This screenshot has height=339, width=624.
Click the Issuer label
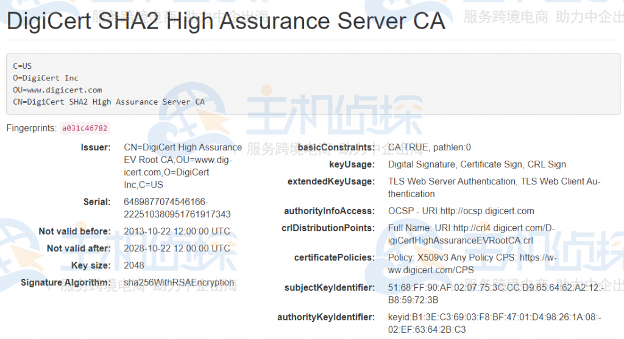(96, 147)
